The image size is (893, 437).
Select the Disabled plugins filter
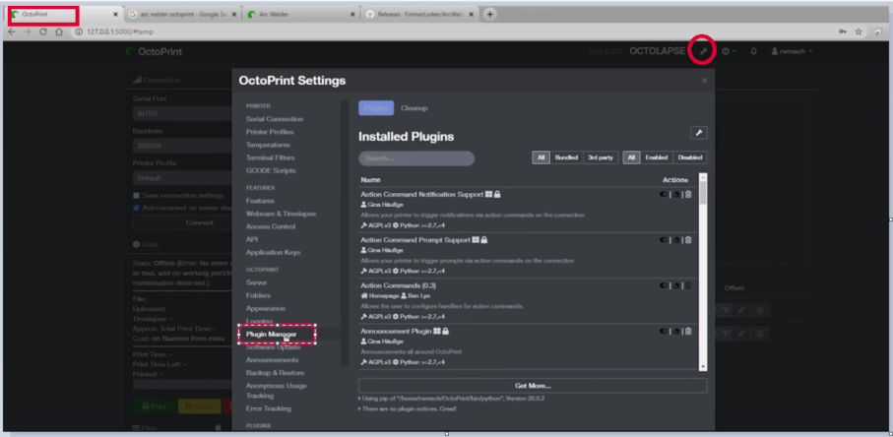click(x=690, y=157)
